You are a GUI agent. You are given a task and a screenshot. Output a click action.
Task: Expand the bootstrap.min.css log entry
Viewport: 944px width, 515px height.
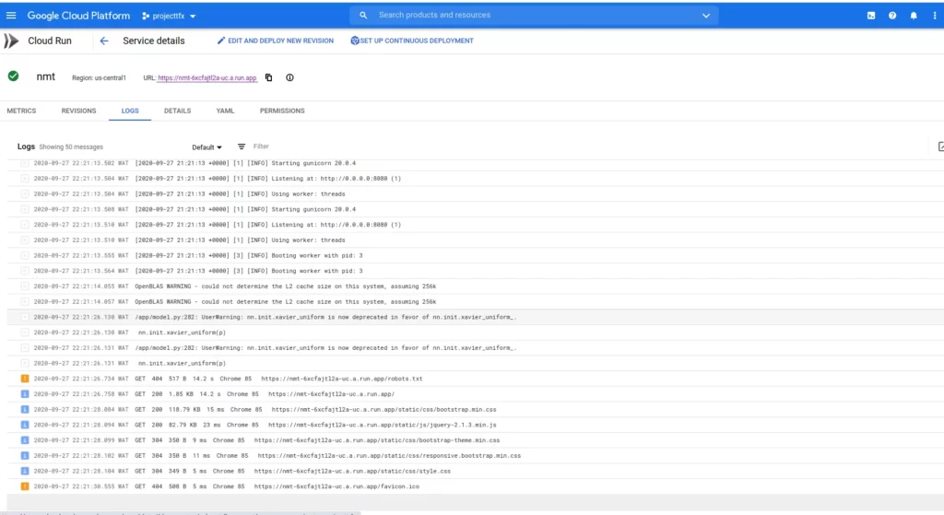[x=476, y=410]
